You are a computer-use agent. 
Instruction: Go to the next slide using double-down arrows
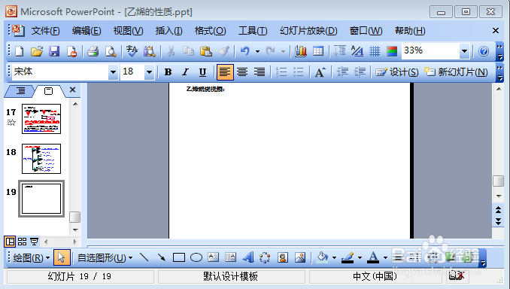(498, 222)
